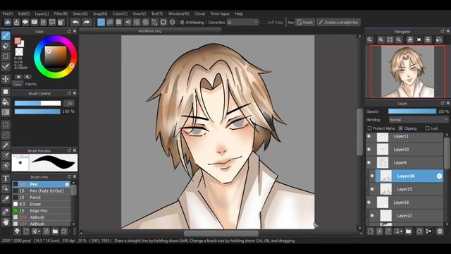The width and height of the screenshot is (451, 254).
Task: Enable the curve snap icon
Action: (x=154, y=22)
